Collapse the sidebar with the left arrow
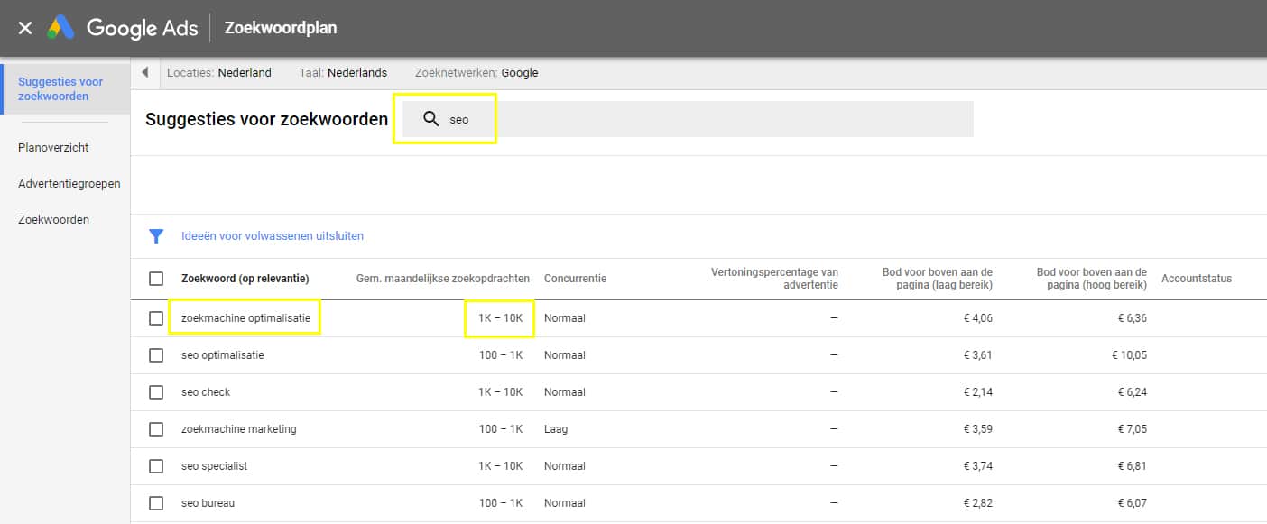 (144, 73)
